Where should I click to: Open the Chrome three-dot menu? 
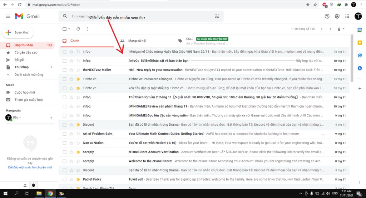coord(361,5)
